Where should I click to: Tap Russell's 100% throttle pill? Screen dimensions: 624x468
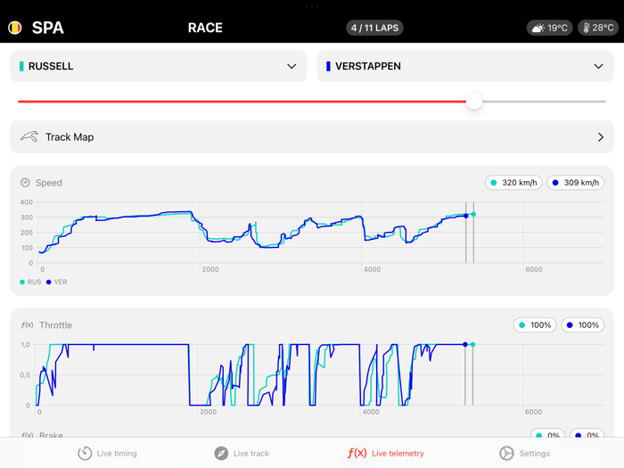[x=535, y=325]
